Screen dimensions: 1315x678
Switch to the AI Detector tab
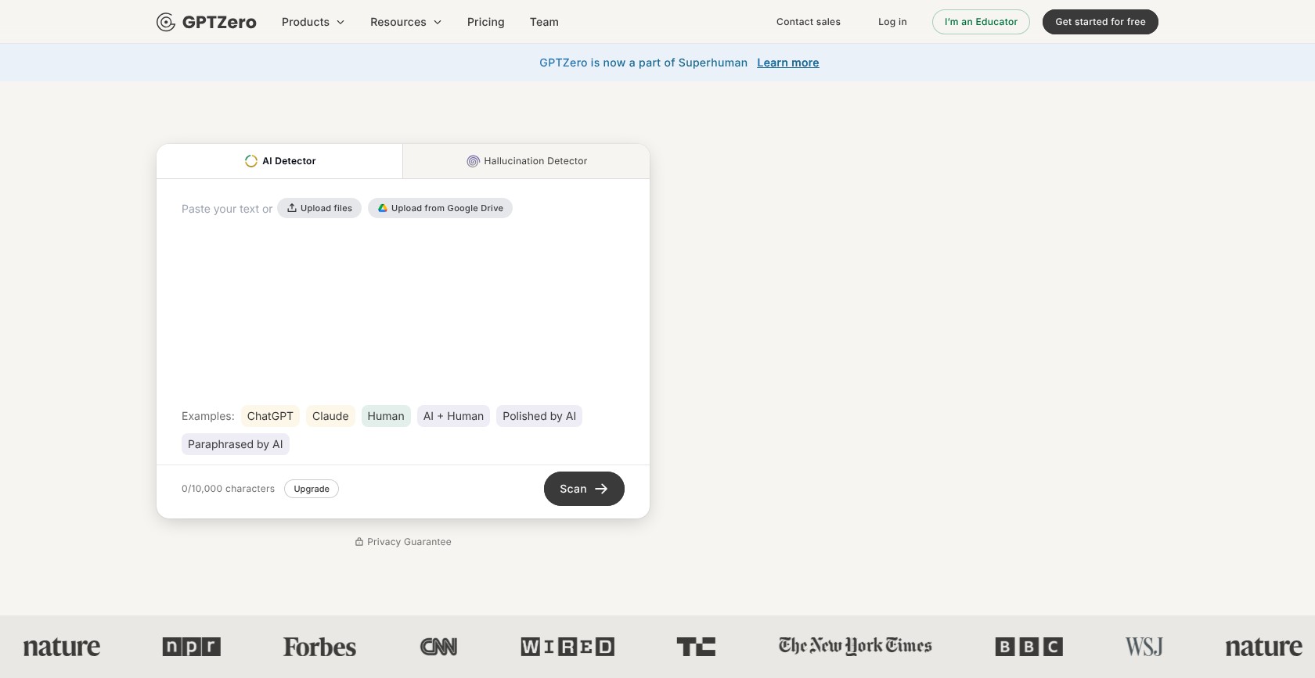279,161
